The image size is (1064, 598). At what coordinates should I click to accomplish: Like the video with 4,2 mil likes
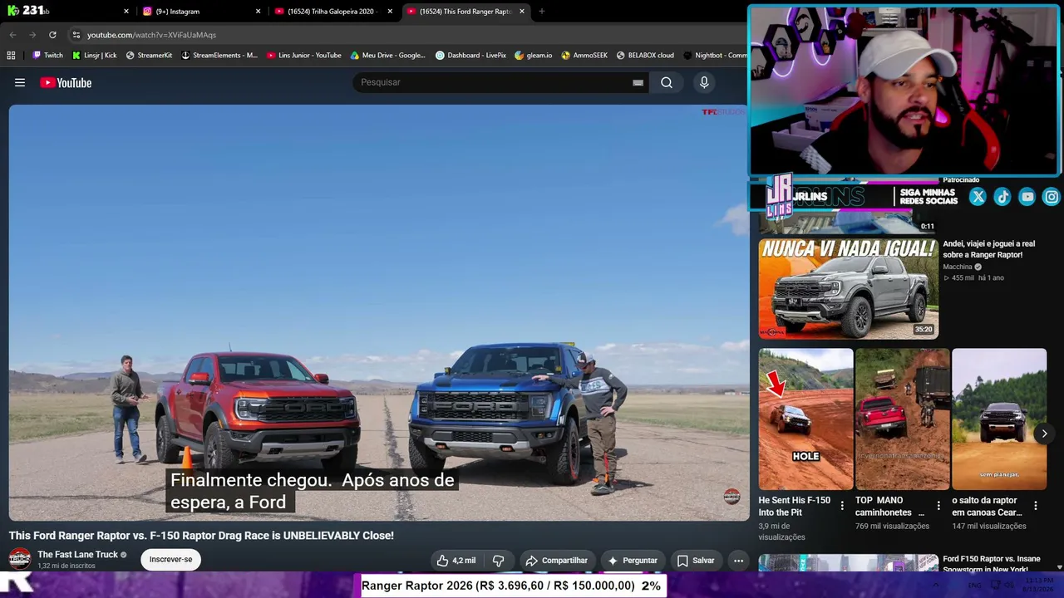pos(456,561)
